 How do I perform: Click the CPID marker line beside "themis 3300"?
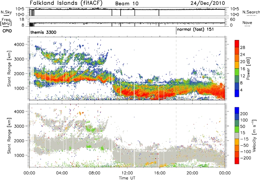coord(30,31)
